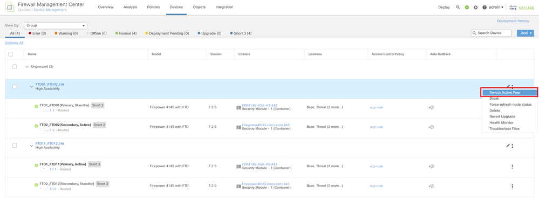Click green health status icon of FTD2_FTD12
This screenshot has width=539, height=199.
36,184
